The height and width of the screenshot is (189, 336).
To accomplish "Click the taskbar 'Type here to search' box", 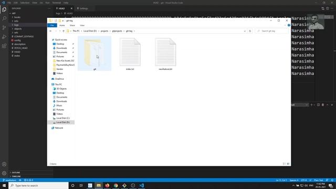I will (x=38, y=185).
